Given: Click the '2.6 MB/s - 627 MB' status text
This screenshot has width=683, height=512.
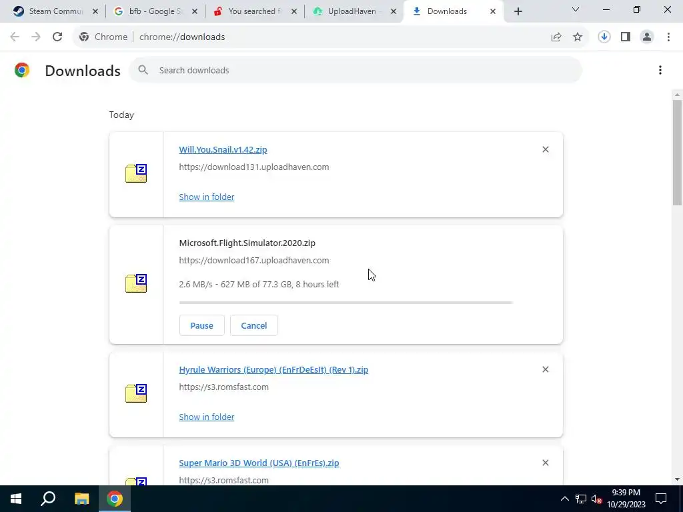Looking at the screenshot, I should click(259, 284).
